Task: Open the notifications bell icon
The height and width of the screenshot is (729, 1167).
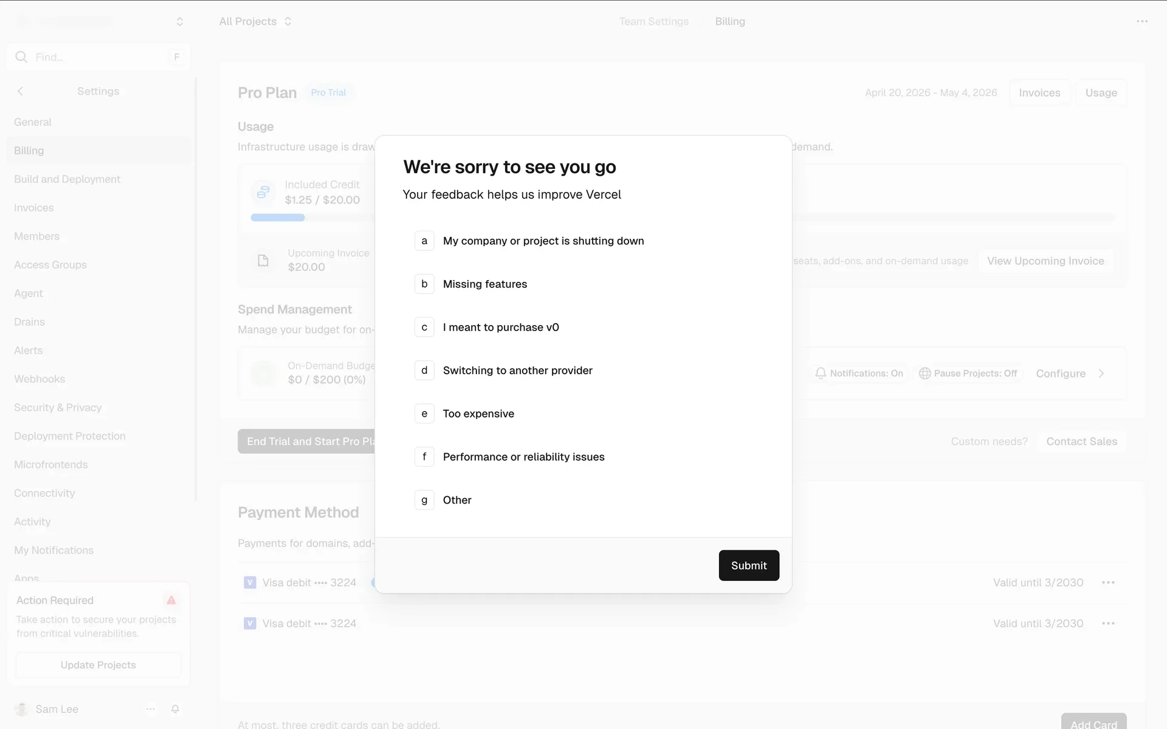Action: click(175, 709)
